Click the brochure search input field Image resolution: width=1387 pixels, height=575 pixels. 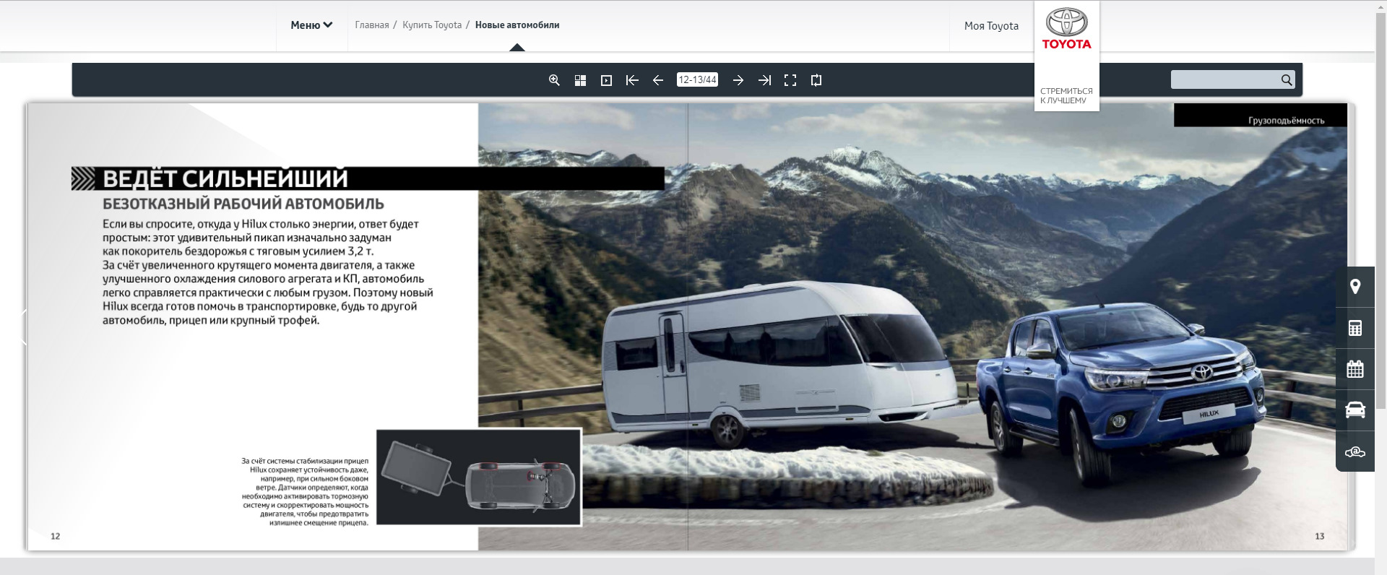1225,79
